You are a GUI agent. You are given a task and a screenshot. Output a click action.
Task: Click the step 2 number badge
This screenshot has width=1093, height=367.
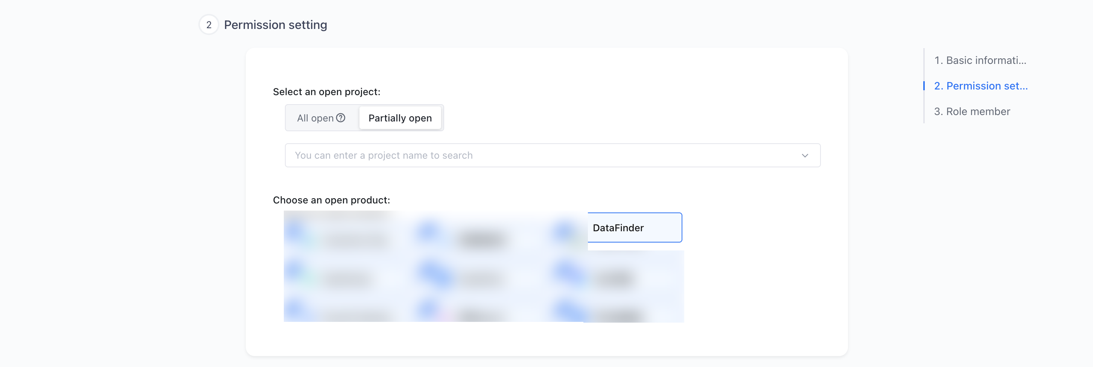point(209,24)
